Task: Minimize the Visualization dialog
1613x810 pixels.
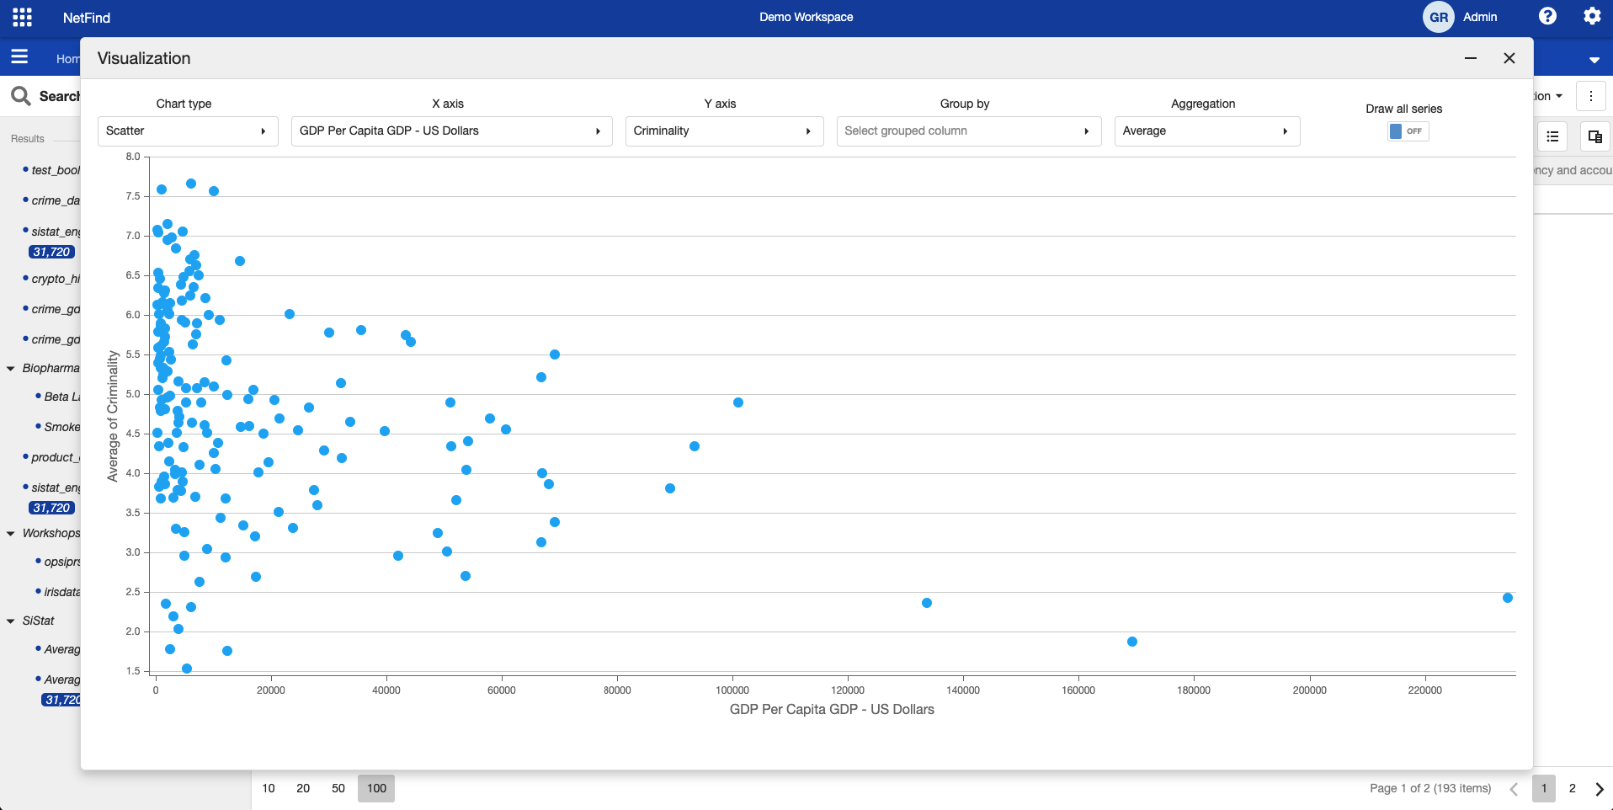Action: point(1471,58)
